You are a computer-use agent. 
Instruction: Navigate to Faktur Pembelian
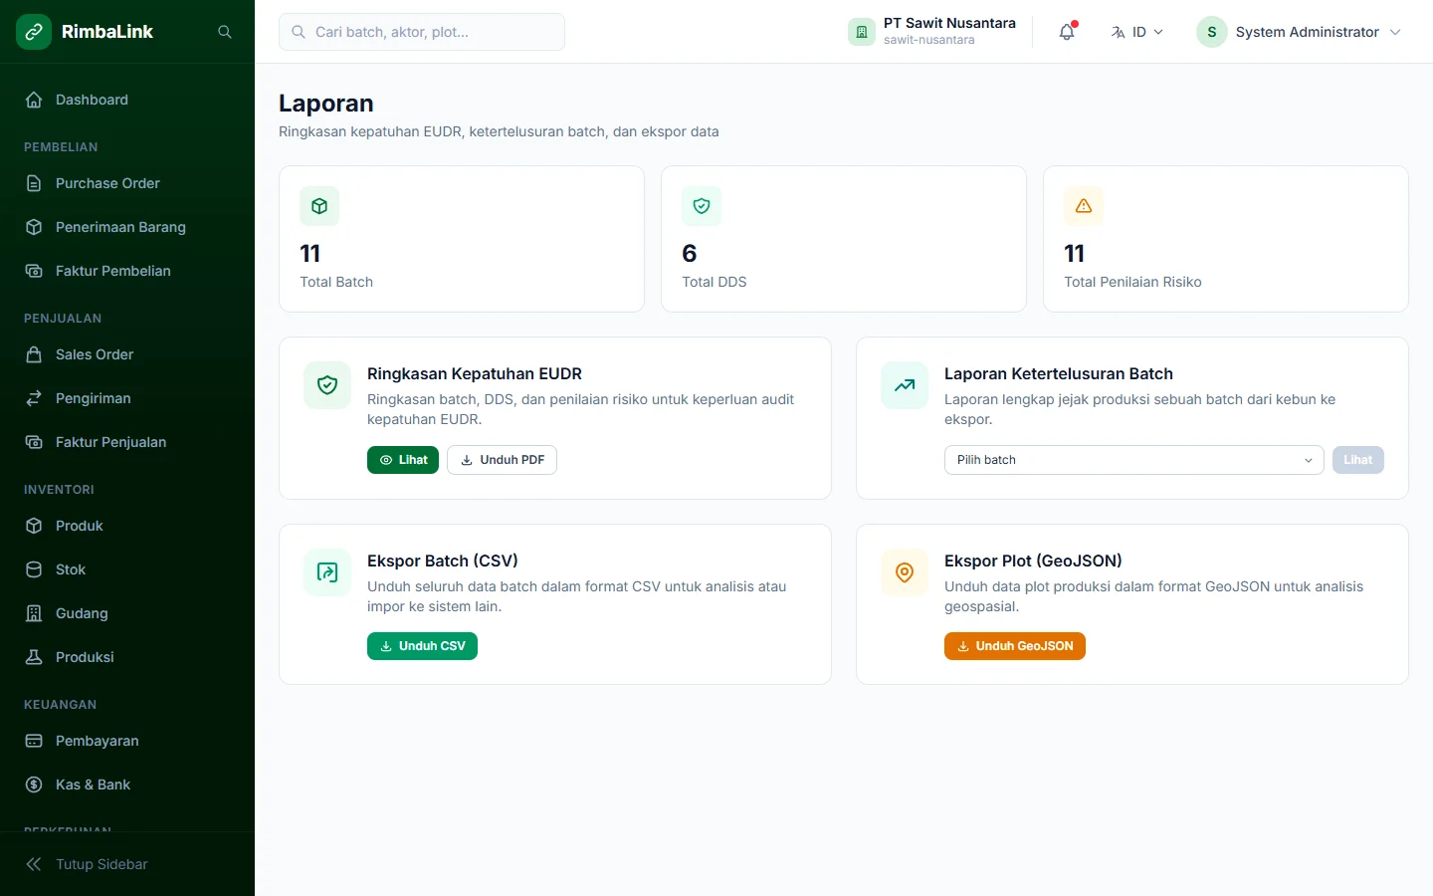(127, 271)
